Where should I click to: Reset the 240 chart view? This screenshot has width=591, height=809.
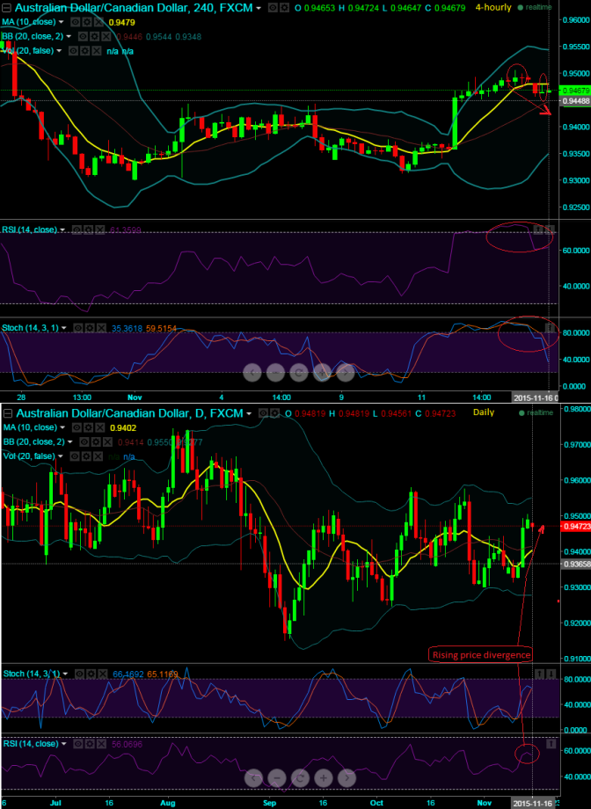click(299, 373)
